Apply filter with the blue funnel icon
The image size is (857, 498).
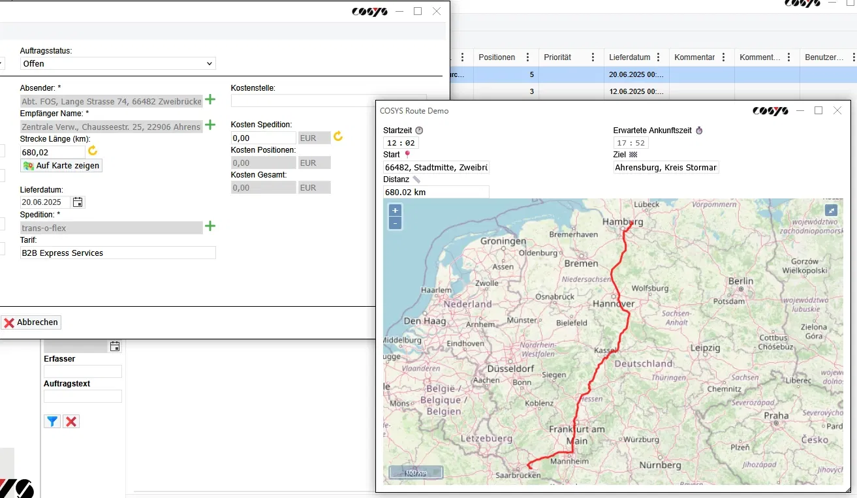(x=52, y=422)
